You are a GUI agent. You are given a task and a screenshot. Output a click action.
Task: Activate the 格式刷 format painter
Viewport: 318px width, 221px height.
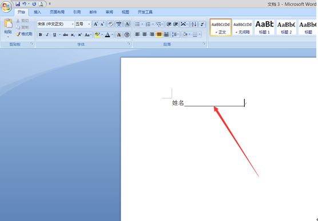pyautogui.click(x=24, y=34)
